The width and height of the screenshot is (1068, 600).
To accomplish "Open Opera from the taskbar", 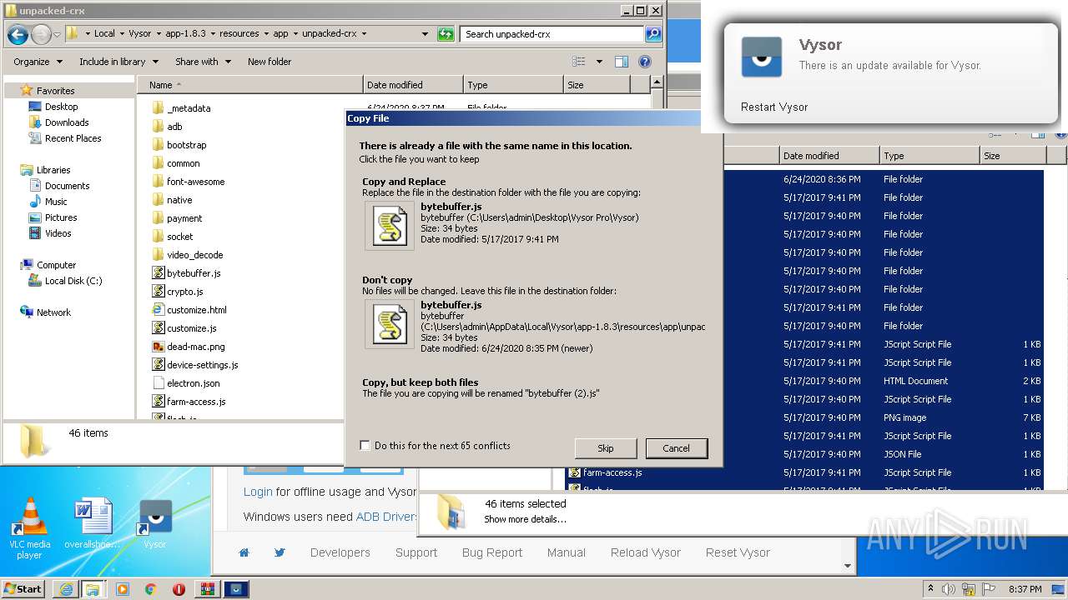I will tap(179, 589).
